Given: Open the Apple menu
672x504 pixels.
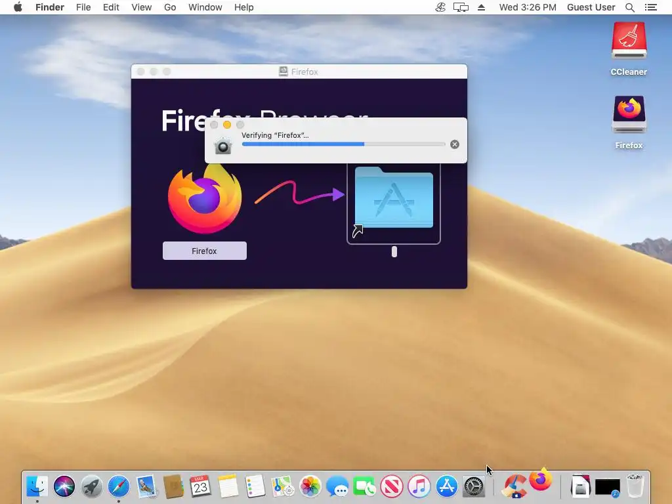Looking at the screenshot, I should [18, 7].
